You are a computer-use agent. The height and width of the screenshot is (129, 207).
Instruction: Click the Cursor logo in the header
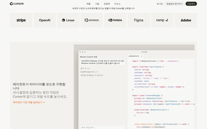point(17,4)
